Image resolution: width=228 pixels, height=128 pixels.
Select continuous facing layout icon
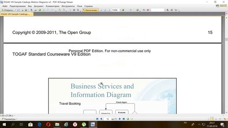click(x=220, y=119)
